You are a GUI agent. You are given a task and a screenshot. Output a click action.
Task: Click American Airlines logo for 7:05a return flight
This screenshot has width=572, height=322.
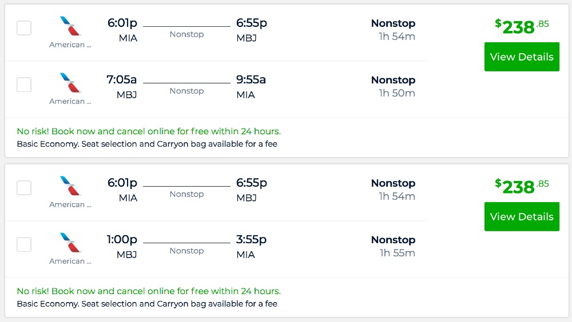coord(70,83)
